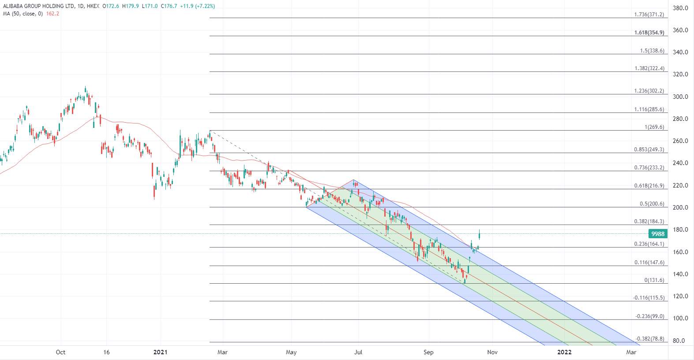
Task: Select the high value H179.9
Action: tap(131, 7)
